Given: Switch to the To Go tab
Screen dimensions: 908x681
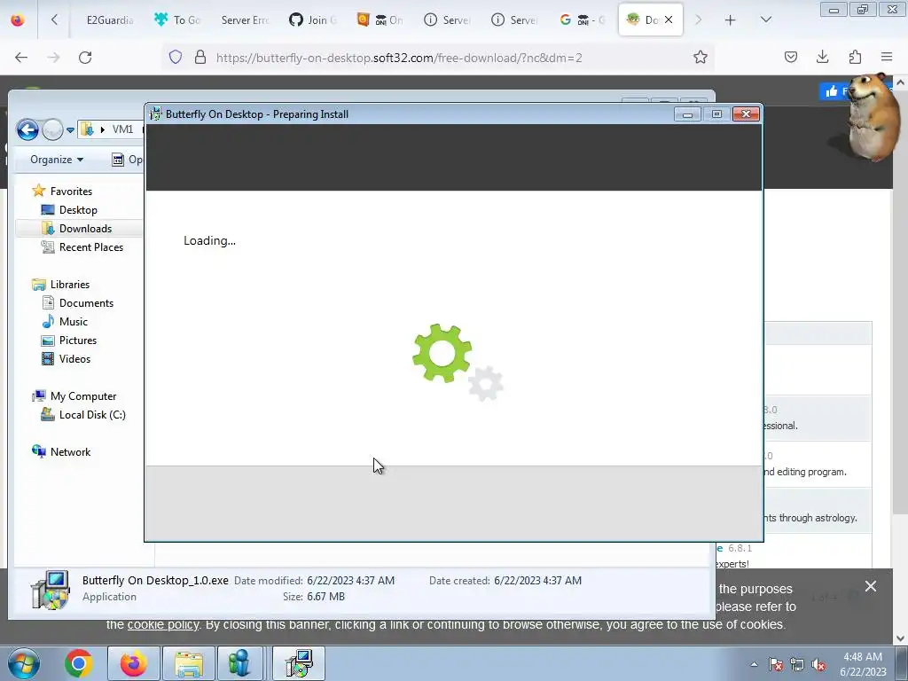Looking at the screenshot, I should [177, 20].
